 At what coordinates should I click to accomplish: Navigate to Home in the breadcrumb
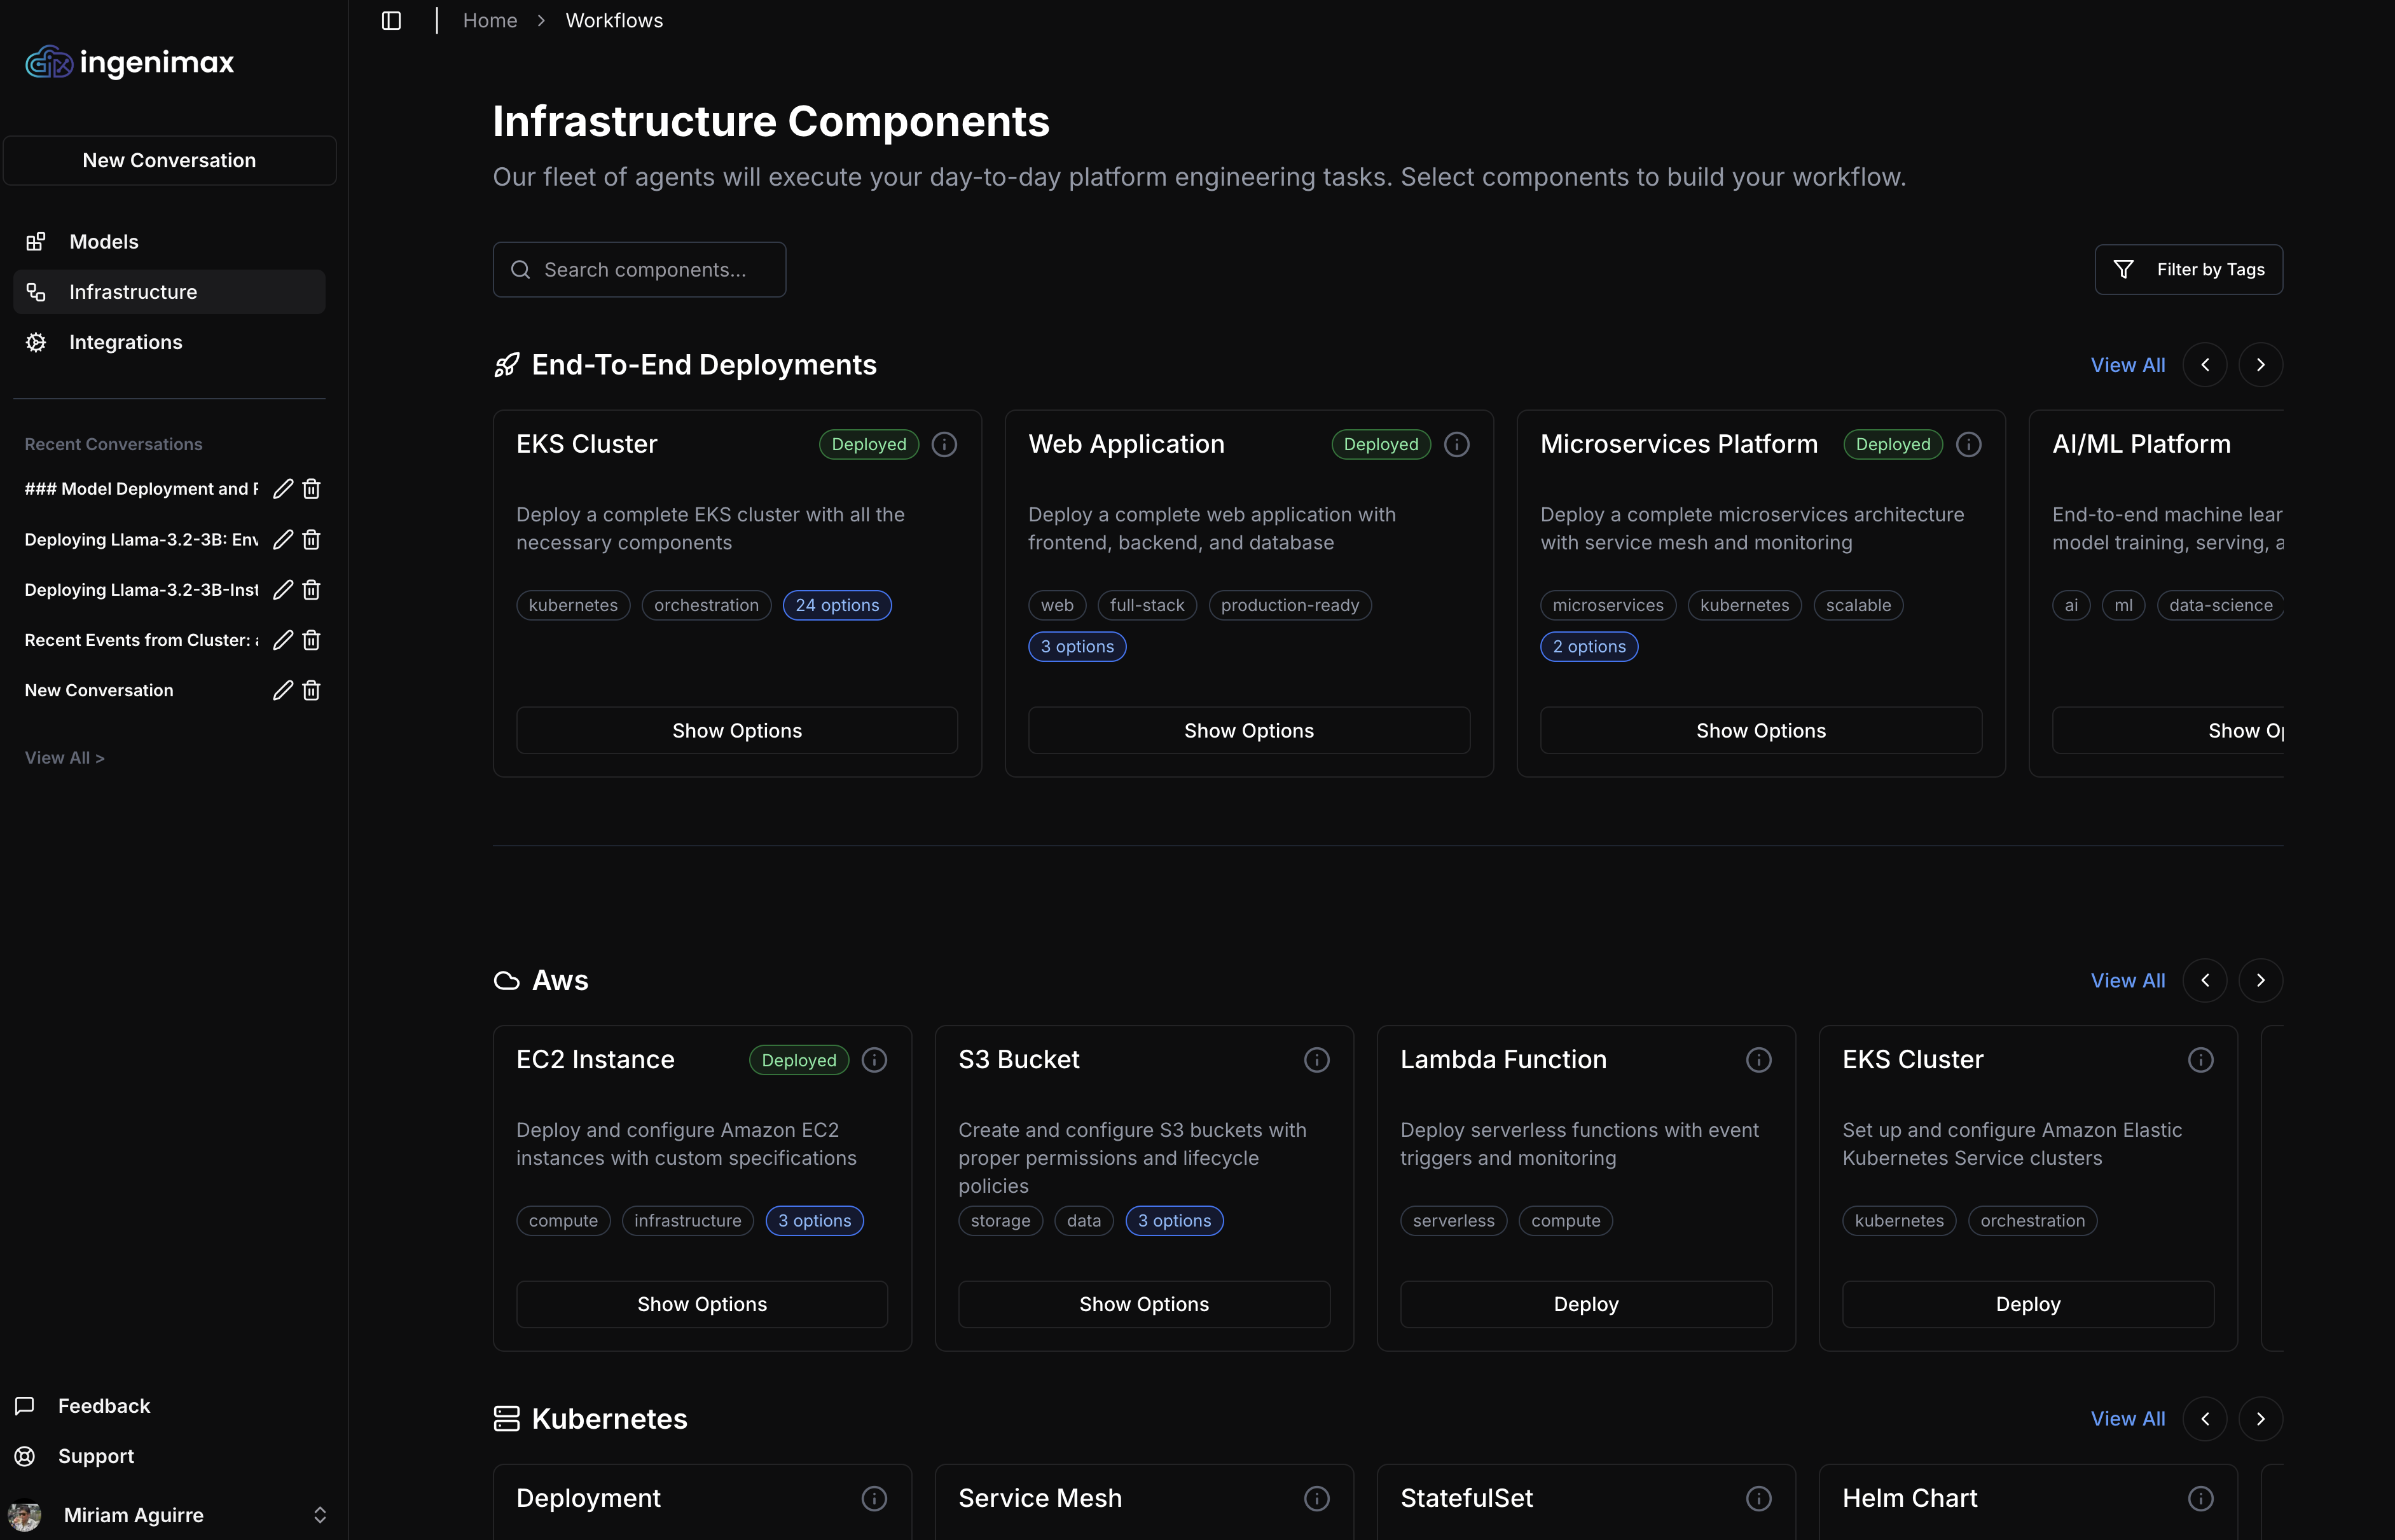pos(490,20)
